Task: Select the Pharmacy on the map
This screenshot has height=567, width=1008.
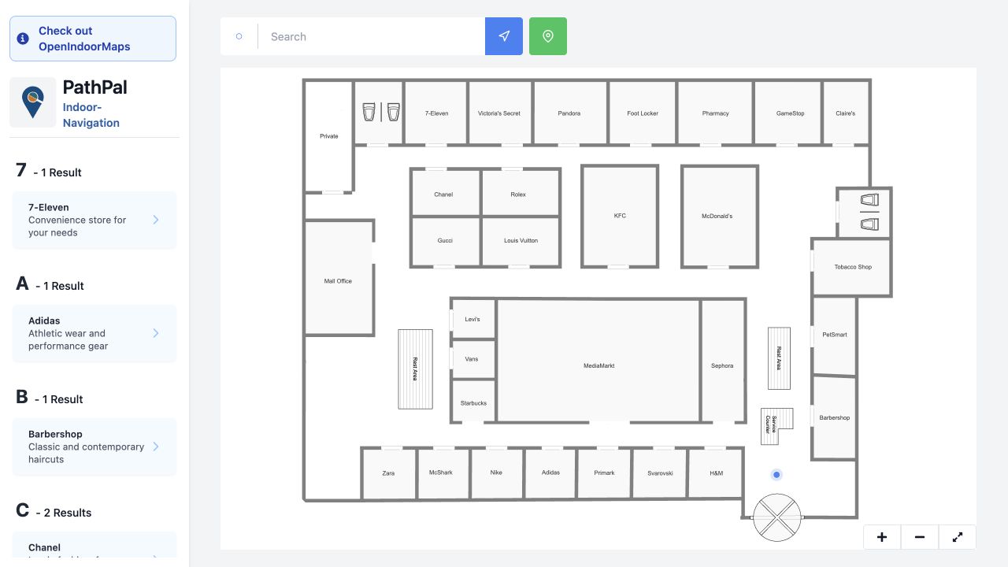Action: tap(716, 113)
